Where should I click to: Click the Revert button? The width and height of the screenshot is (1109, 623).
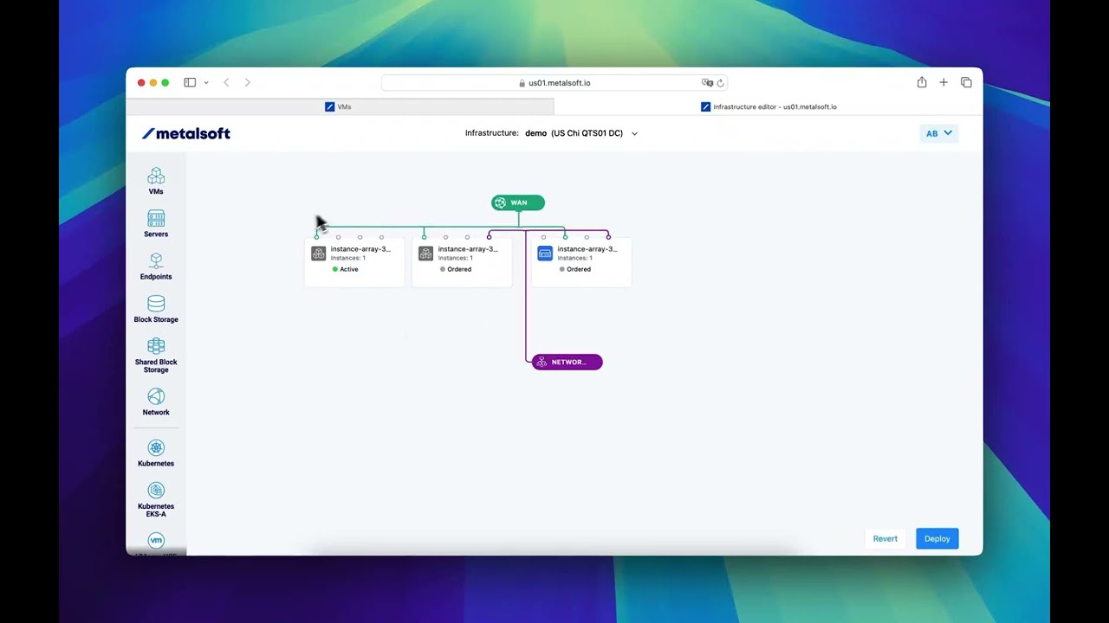(x=885, y=538)
